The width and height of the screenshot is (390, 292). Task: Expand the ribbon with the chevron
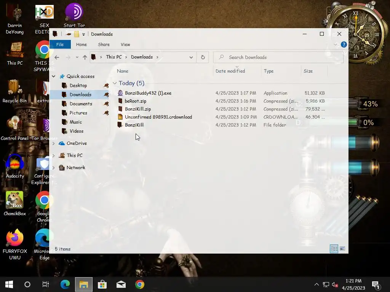point(336,44)
